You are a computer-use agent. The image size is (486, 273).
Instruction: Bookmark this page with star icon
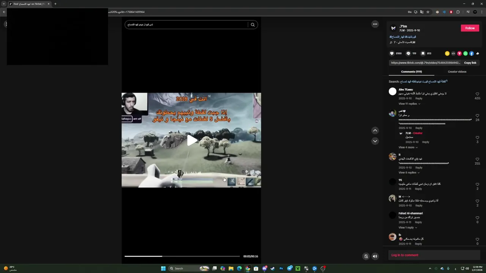click(x=428, y=12)
